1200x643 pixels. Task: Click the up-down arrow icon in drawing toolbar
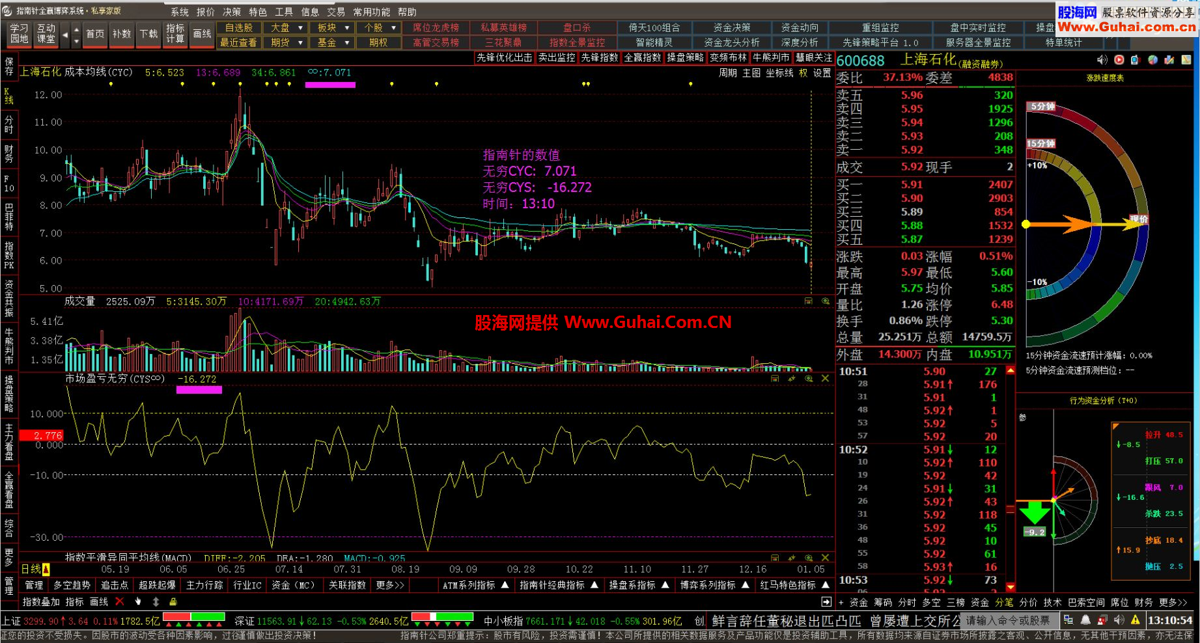(156, 601)
